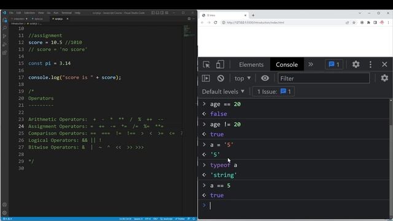Open the VS Code Terminal menu
This screenshot has height=221, width=393.
coord(66,13)
